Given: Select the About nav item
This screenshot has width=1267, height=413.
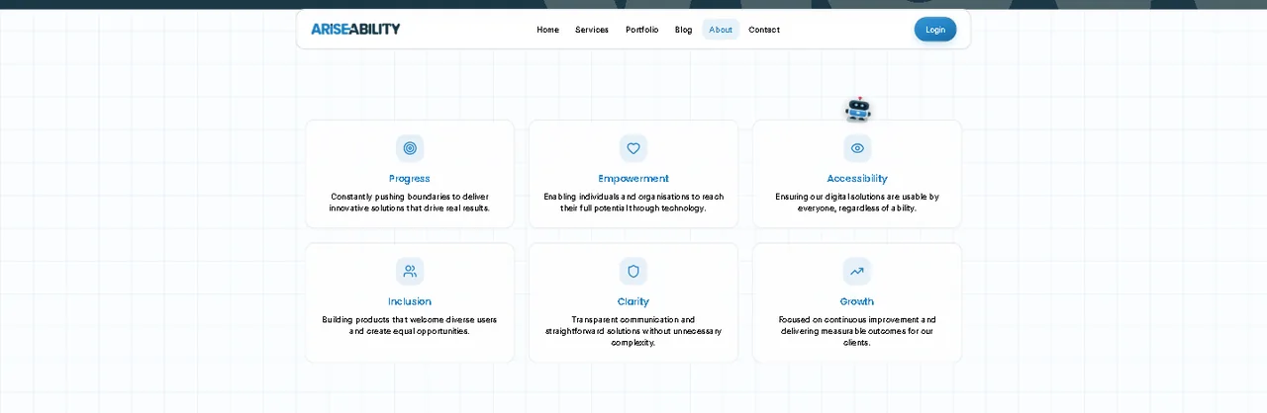Looking at the screenshot, I should pyautogui.click(x=721, y=30).
